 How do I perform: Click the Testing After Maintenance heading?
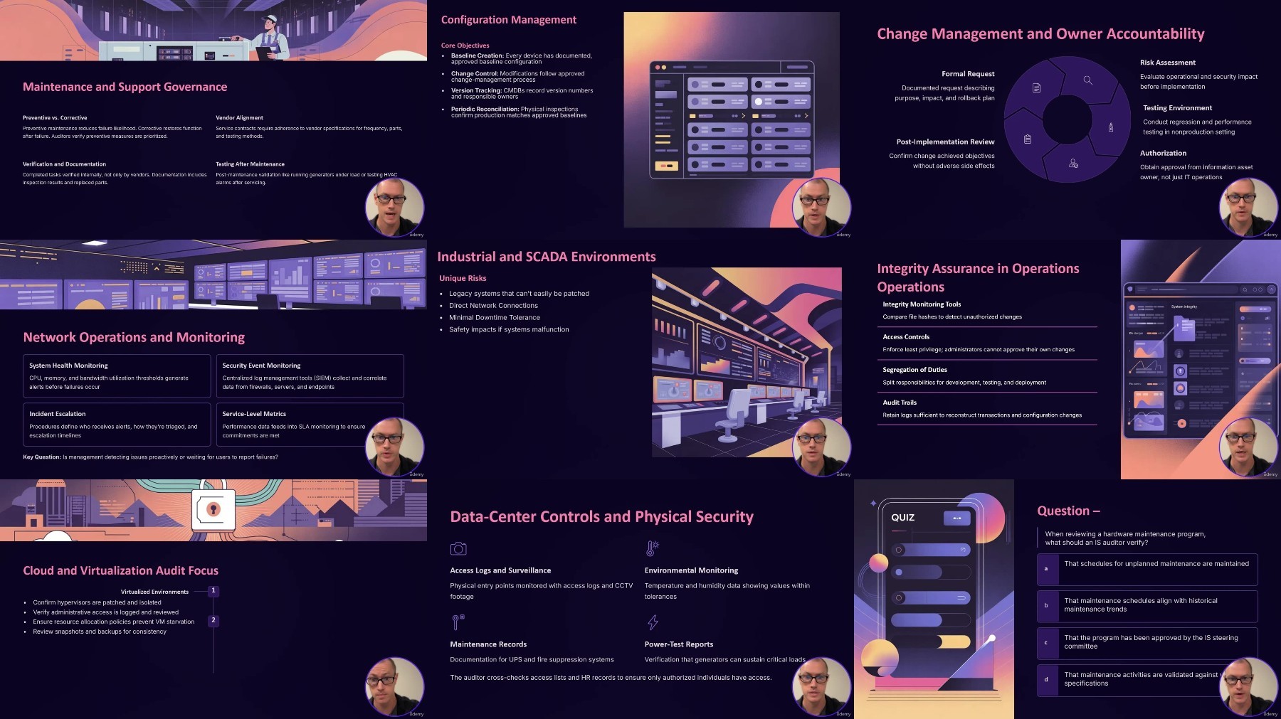(250, 164)
